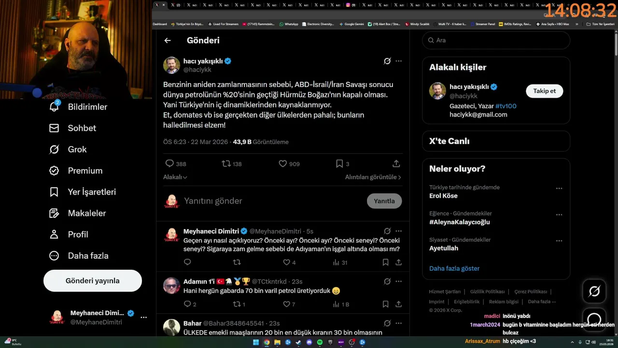
Task: Open Yer İşaretleri bookmarks in the sidebar
Action: 83,192
